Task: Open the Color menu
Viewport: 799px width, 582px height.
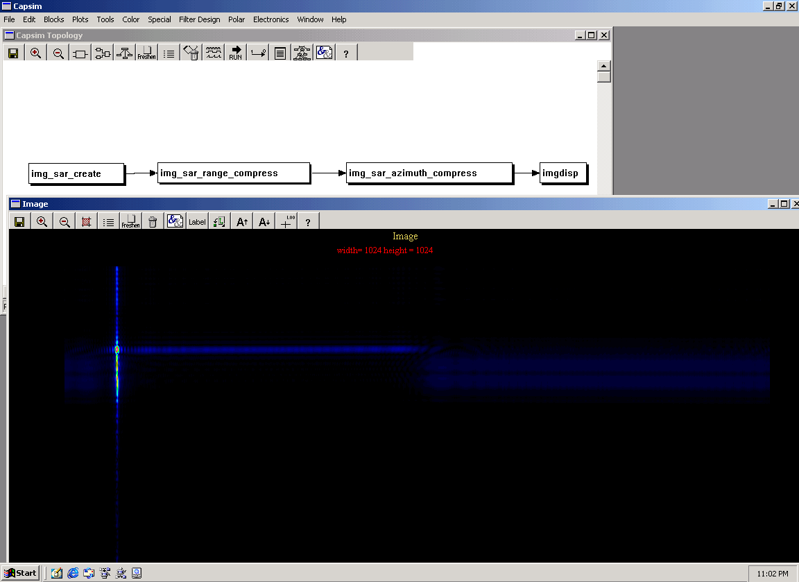Action: 131,19
